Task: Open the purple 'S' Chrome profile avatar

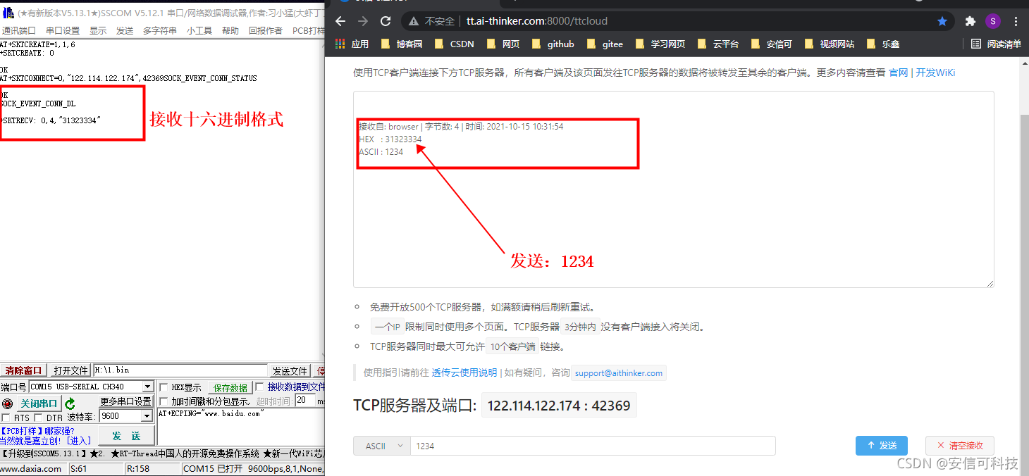Action: pos(993,21)
